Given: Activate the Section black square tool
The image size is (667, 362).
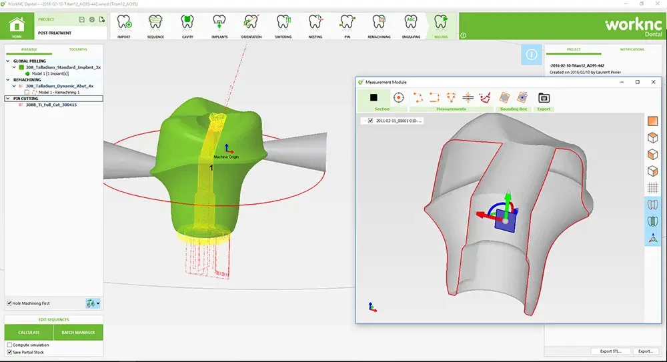Looking at the screenshot, I should pos(374,98).
